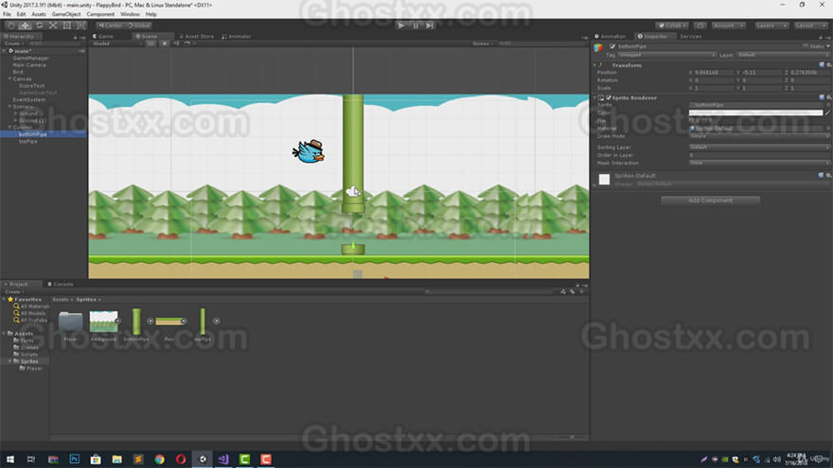Open Photoshop from the taskbar
833x468 pixels.
click(75, 459)
